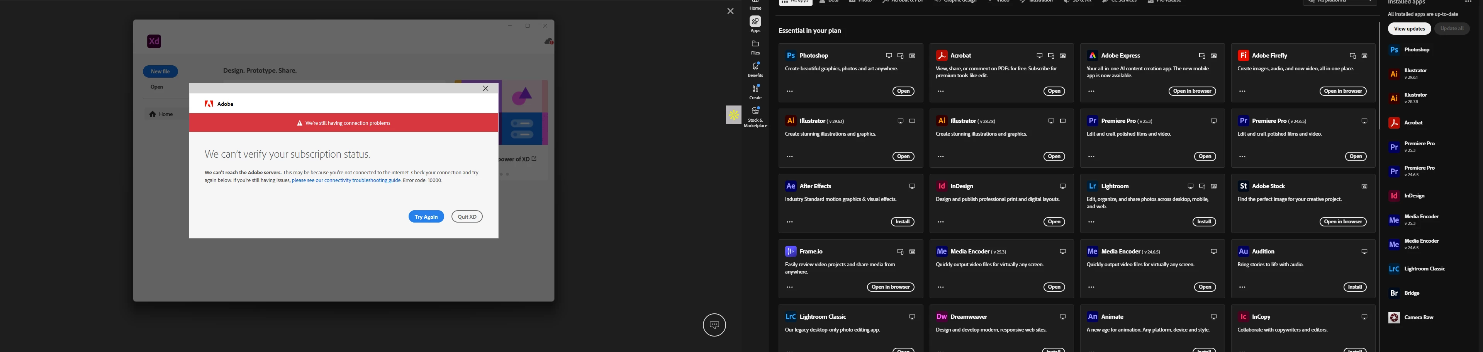
Task: Select the All apps category tab
Action: click(x=796, y=2)
